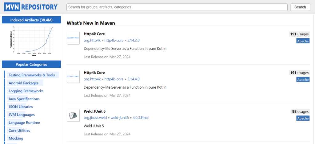The height and width of the screenshot is (144, 315).
Task: Open Indexed Artifacts (38.4M) header
Action: coord(31,20)
